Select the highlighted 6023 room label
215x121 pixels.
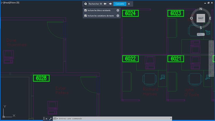[x=176, y=13]
